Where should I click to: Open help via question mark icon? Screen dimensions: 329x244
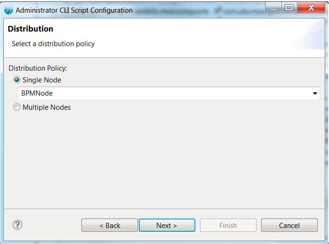pos(18,225)
